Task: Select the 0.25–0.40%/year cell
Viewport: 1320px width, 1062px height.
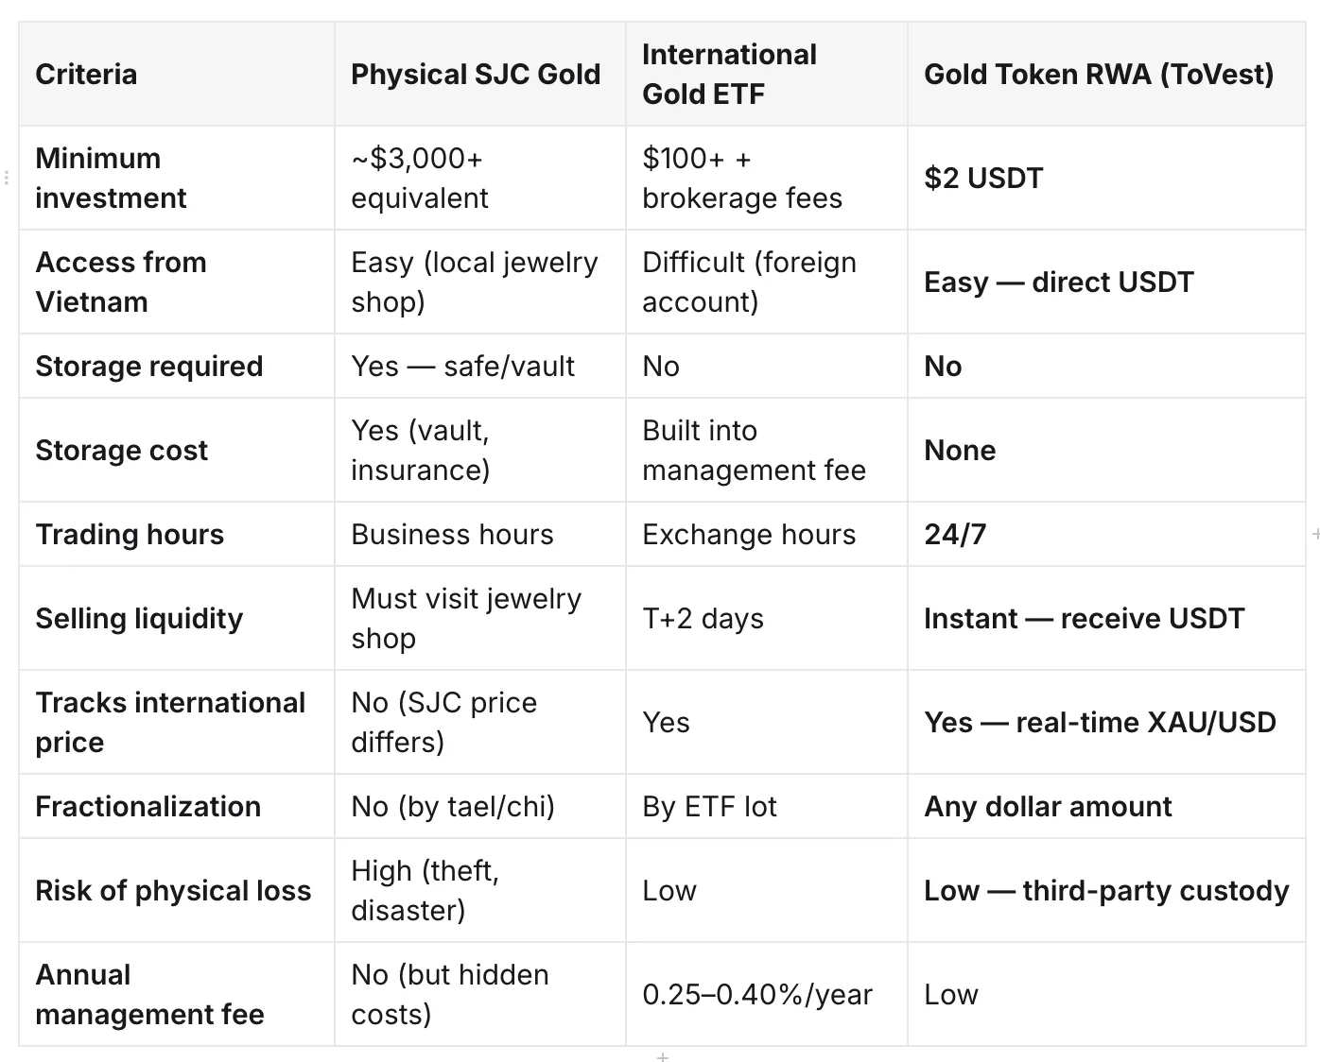Action: click(x=767, y=994)
